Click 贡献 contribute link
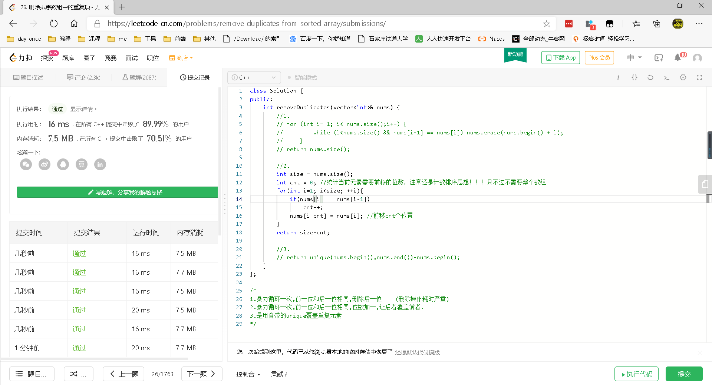The height and width of the screenshot is (385, 712). [279, 374]
